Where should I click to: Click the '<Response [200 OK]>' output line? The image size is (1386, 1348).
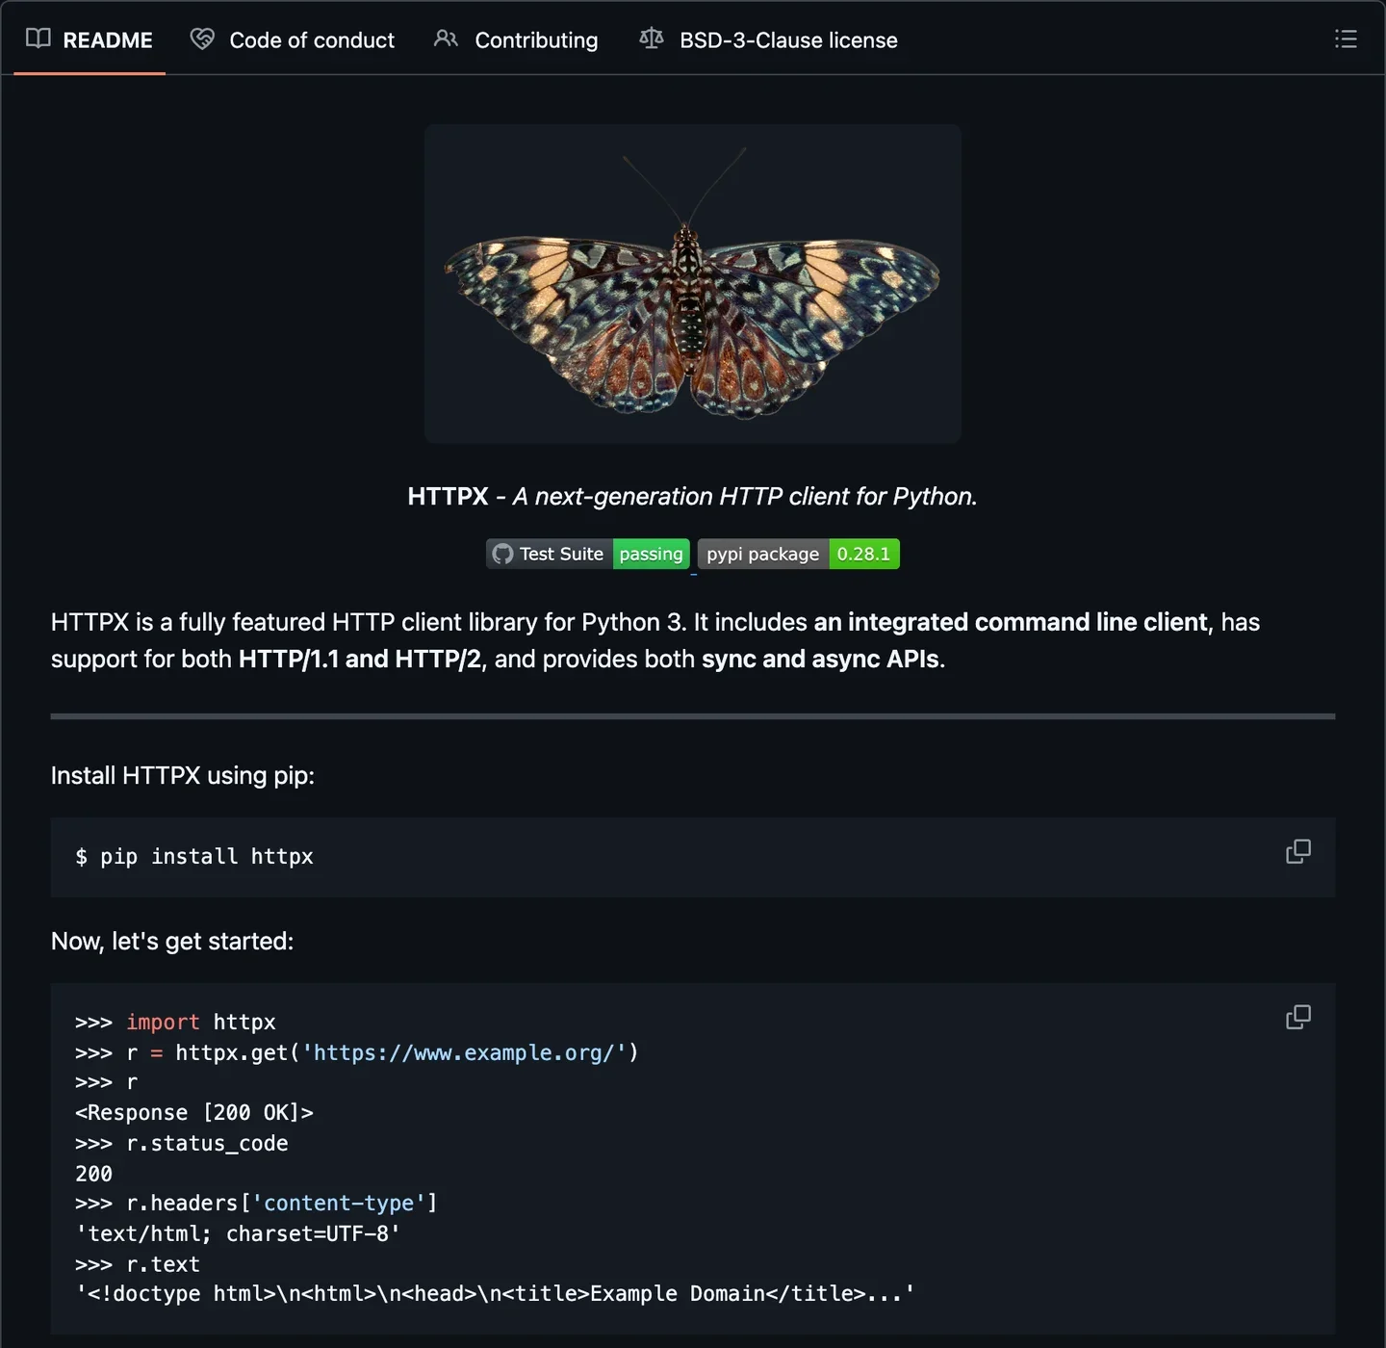pyautogui.click(x=194, y=1113)
